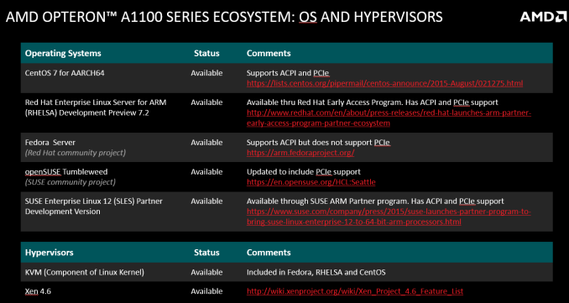Click Available status in the Xen 4.6 row

pos(206,291)
